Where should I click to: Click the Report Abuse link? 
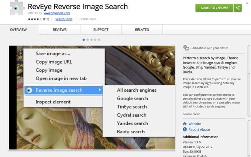click(200, 130)
